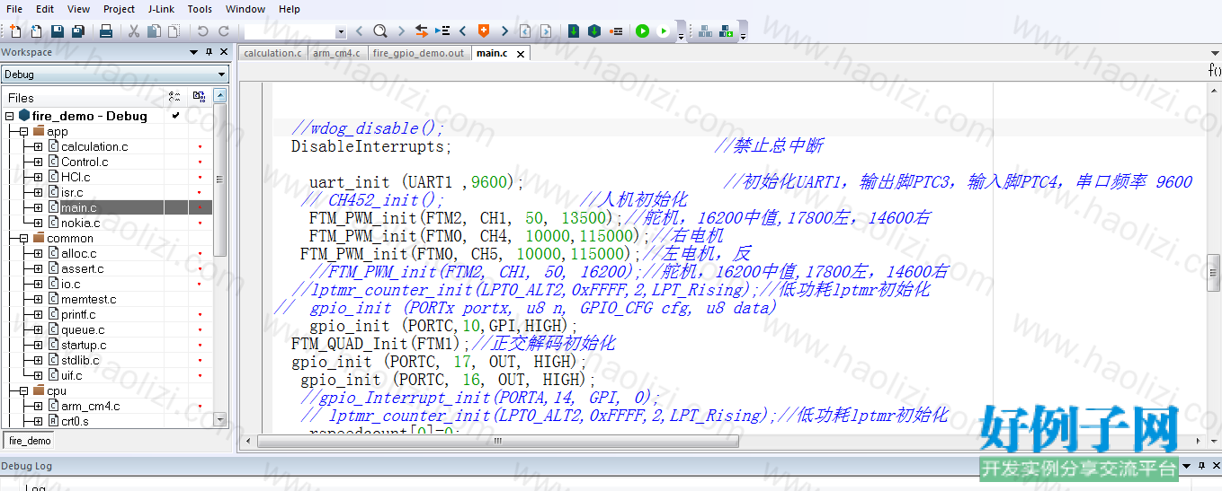Open the Help menu

point(290,9)
